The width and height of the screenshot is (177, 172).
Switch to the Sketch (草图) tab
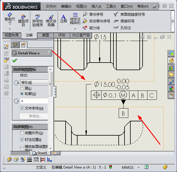point(45,35)
